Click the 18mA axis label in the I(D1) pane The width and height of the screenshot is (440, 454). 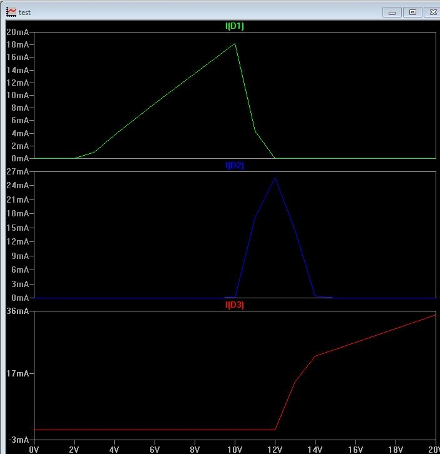pos(18,45)
